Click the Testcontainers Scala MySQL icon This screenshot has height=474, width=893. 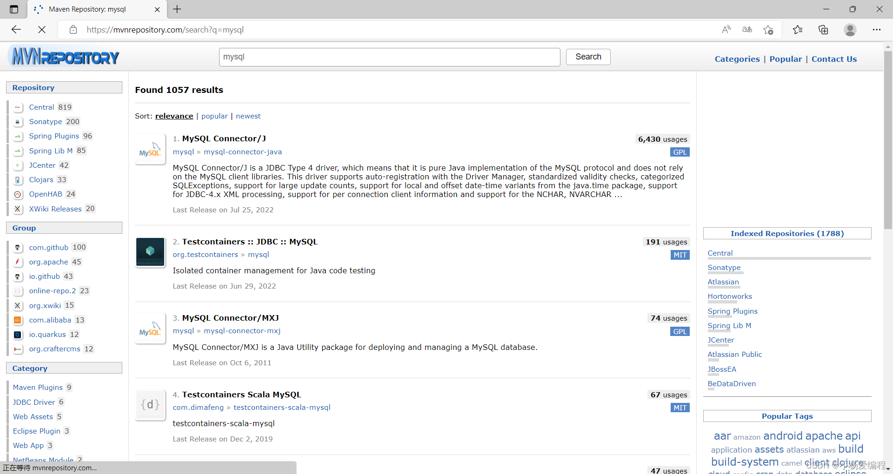pos(150,405)
